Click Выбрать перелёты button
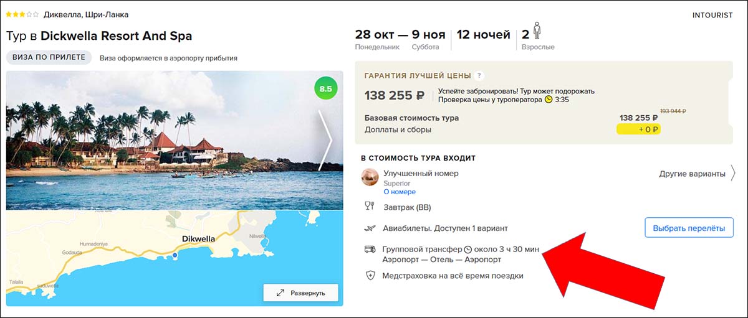Image resolution: width=748 pixels, height=318 pixels. [689, 228]
